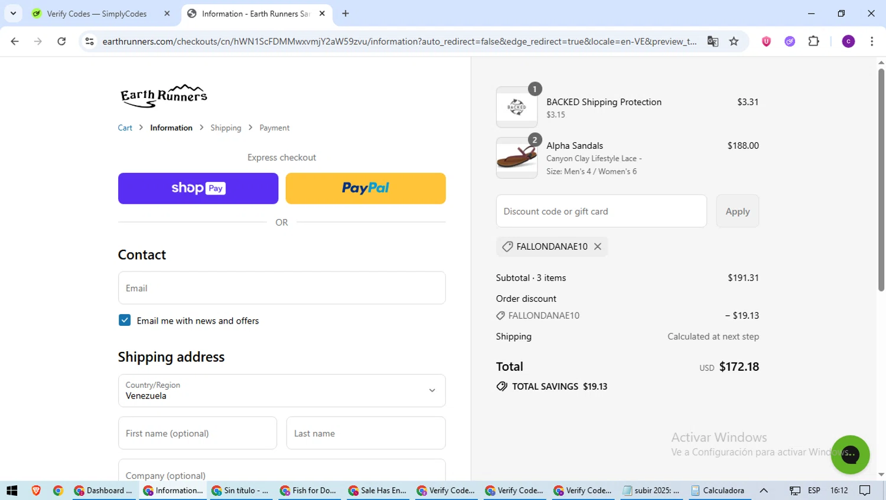The height and width of the screenshot is (500, 886).
Task: View site information icon in address bar
Action: (x=90, y=41)
